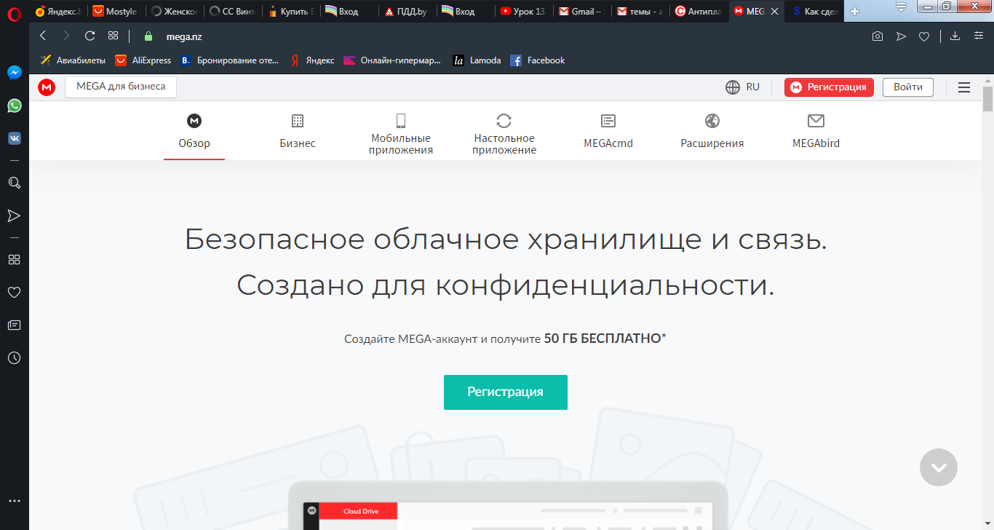Click the round scroll-down chevron button
The image size is (994, 530).
click(939, 467)
